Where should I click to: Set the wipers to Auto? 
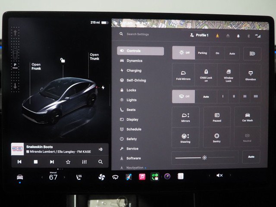click(206, 97)
